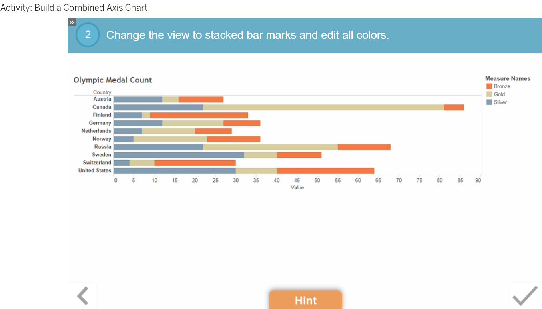Click the double-arrow expand icon
The image size is (542, 309).
point(72,22)
